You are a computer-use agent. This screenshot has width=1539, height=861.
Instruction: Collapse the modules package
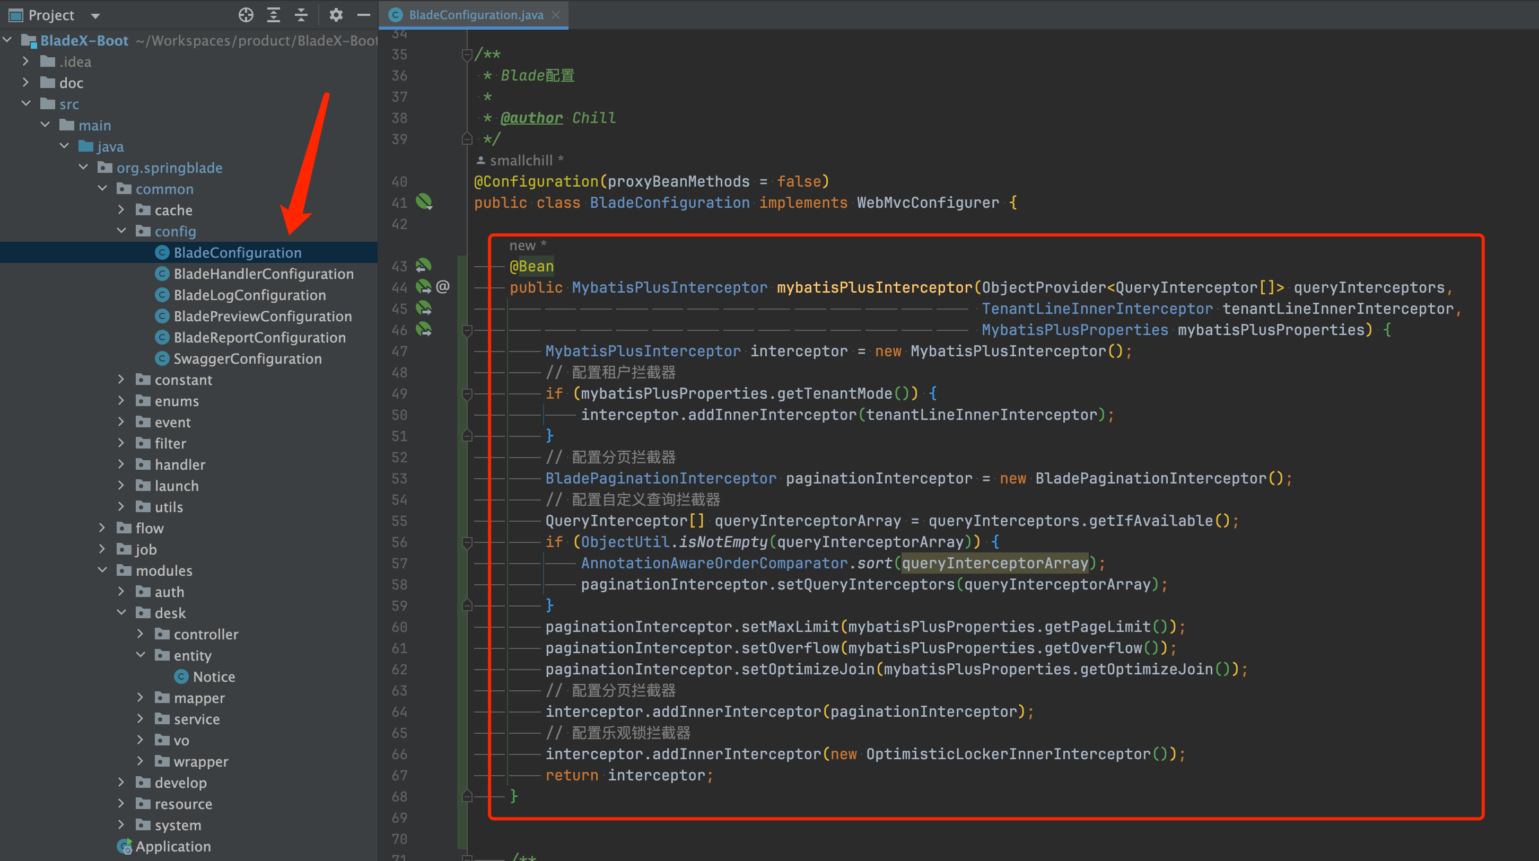coord(102,570)
